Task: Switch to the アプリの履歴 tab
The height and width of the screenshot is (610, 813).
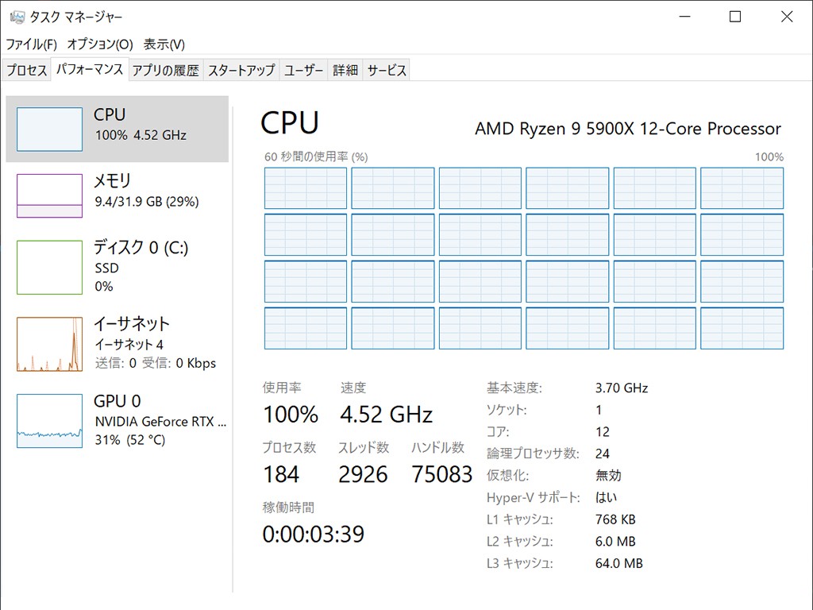Action: [165, 70]
